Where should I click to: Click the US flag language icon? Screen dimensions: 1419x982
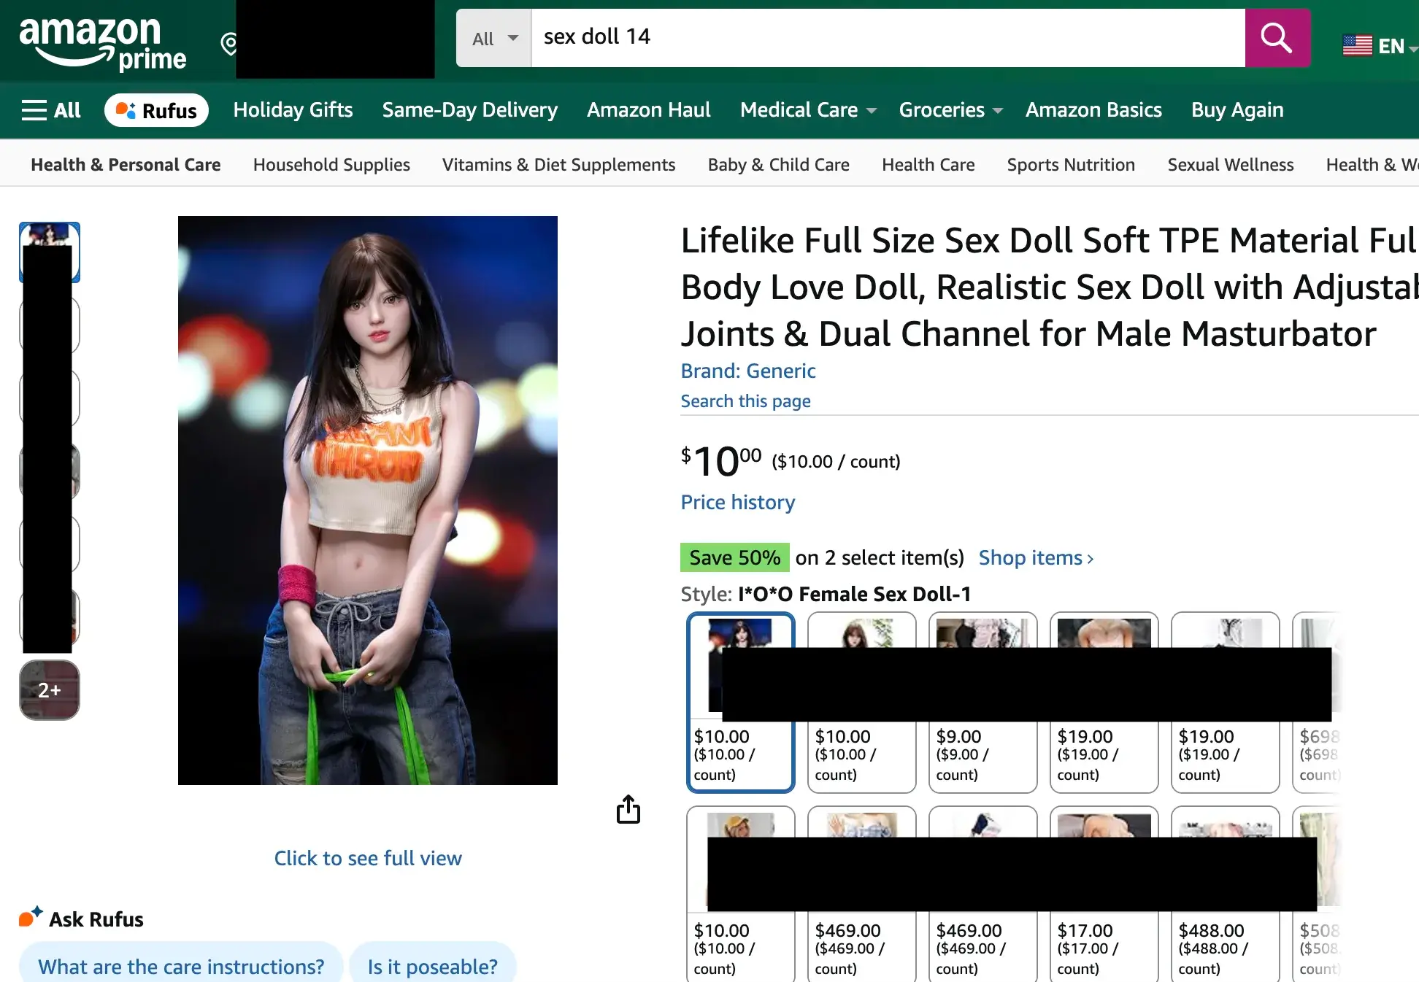coord(1357,45)
